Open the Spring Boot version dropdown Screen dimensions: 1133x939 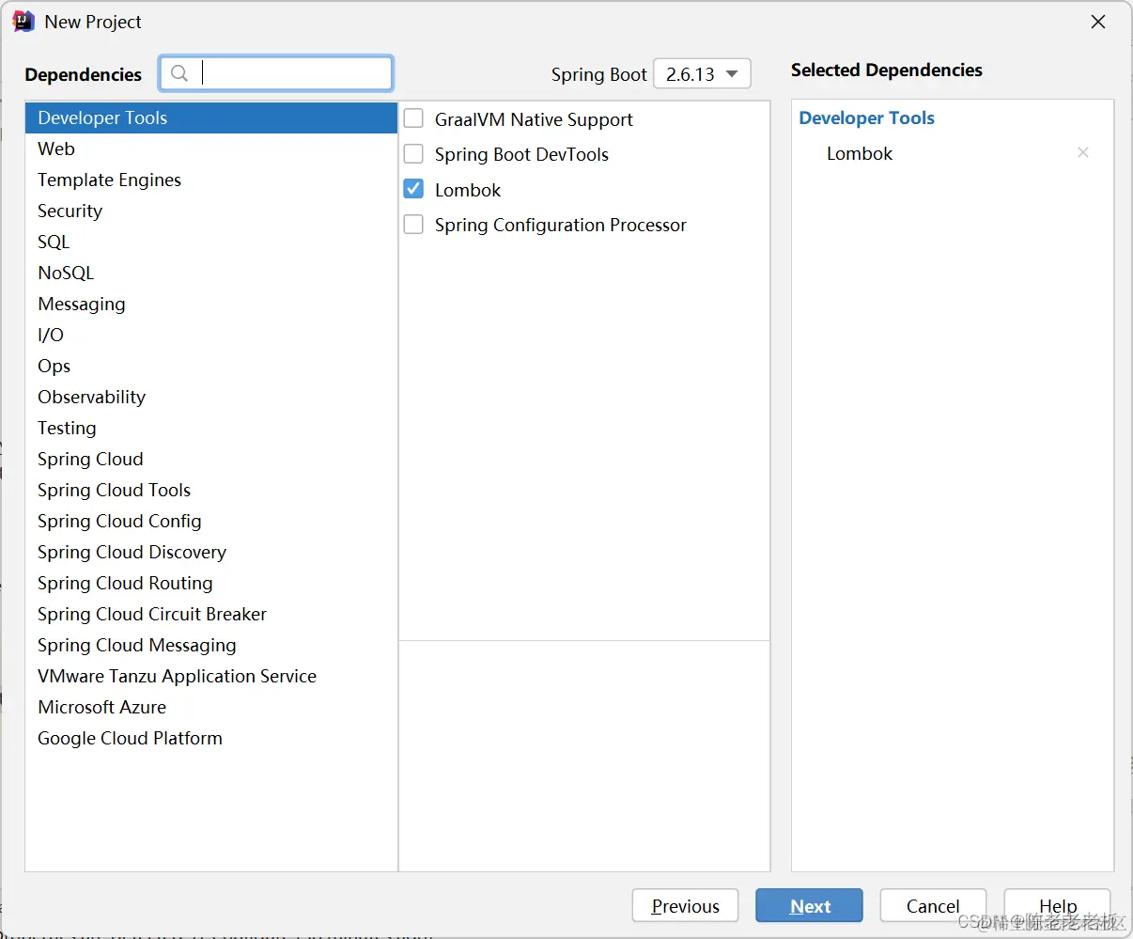click(702, 73)
